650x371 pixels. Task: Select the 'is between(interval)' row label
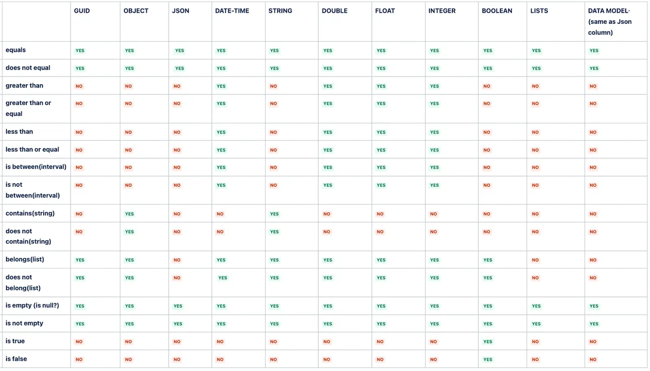(36, 166)
